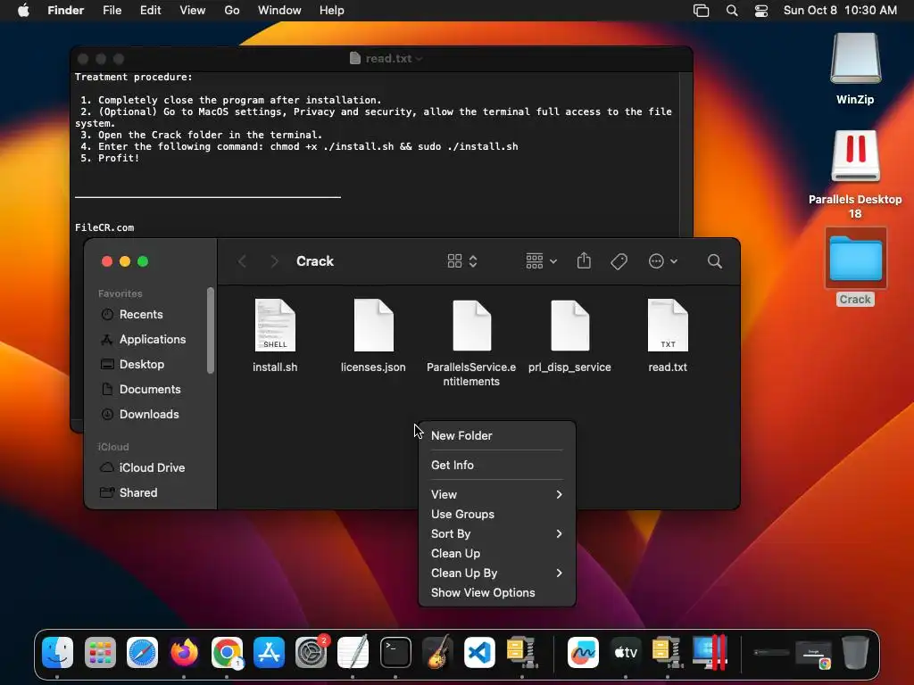Screen dimensions: 914x685
Task: Open the File menu in menu bar
Action: tap(112, 11)
